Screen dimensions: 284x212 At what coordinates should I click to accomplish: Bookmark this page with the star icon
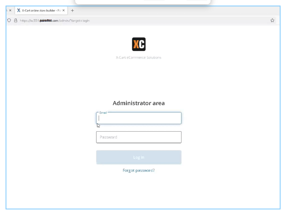click(272, 21)
